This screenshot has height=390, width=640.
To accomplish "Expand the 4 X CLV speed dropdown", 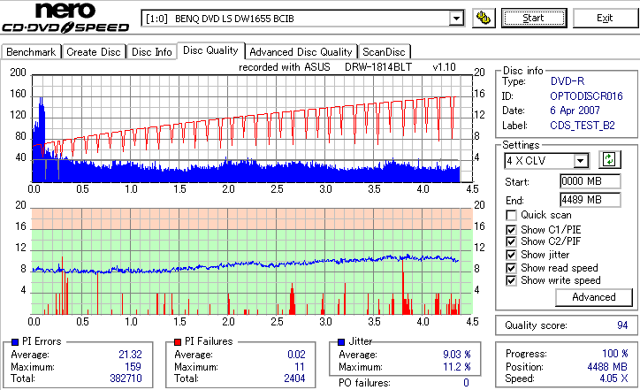I will 580,160.
